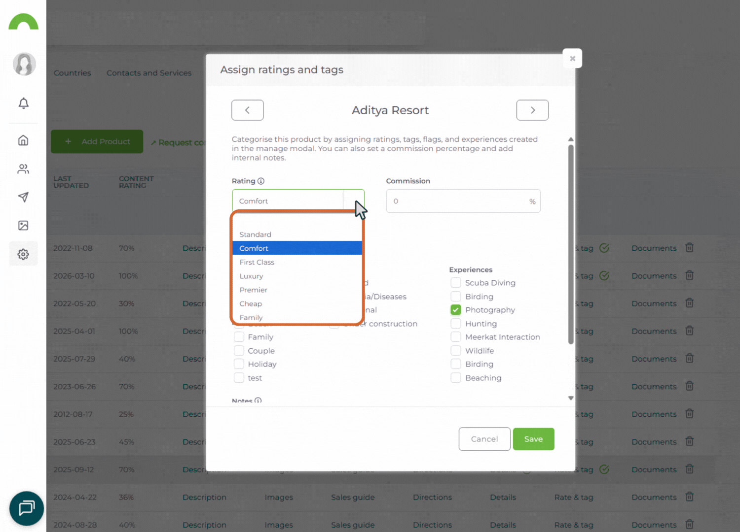Image resolution: width=740 pixels, height=532 pixels.
Task: Click the Commission percentage field
Action: [459, 201]
